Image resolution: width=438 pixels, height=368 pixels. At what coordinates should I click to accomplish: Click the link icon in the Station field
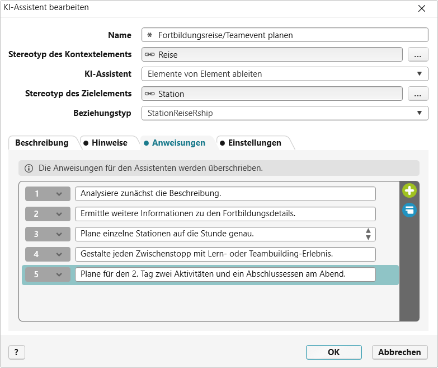150,94
